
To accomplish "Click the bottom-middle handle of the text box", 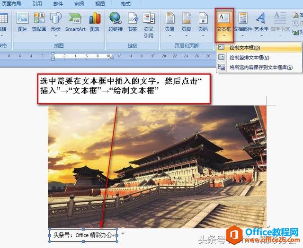I will [x=83, y=241].
